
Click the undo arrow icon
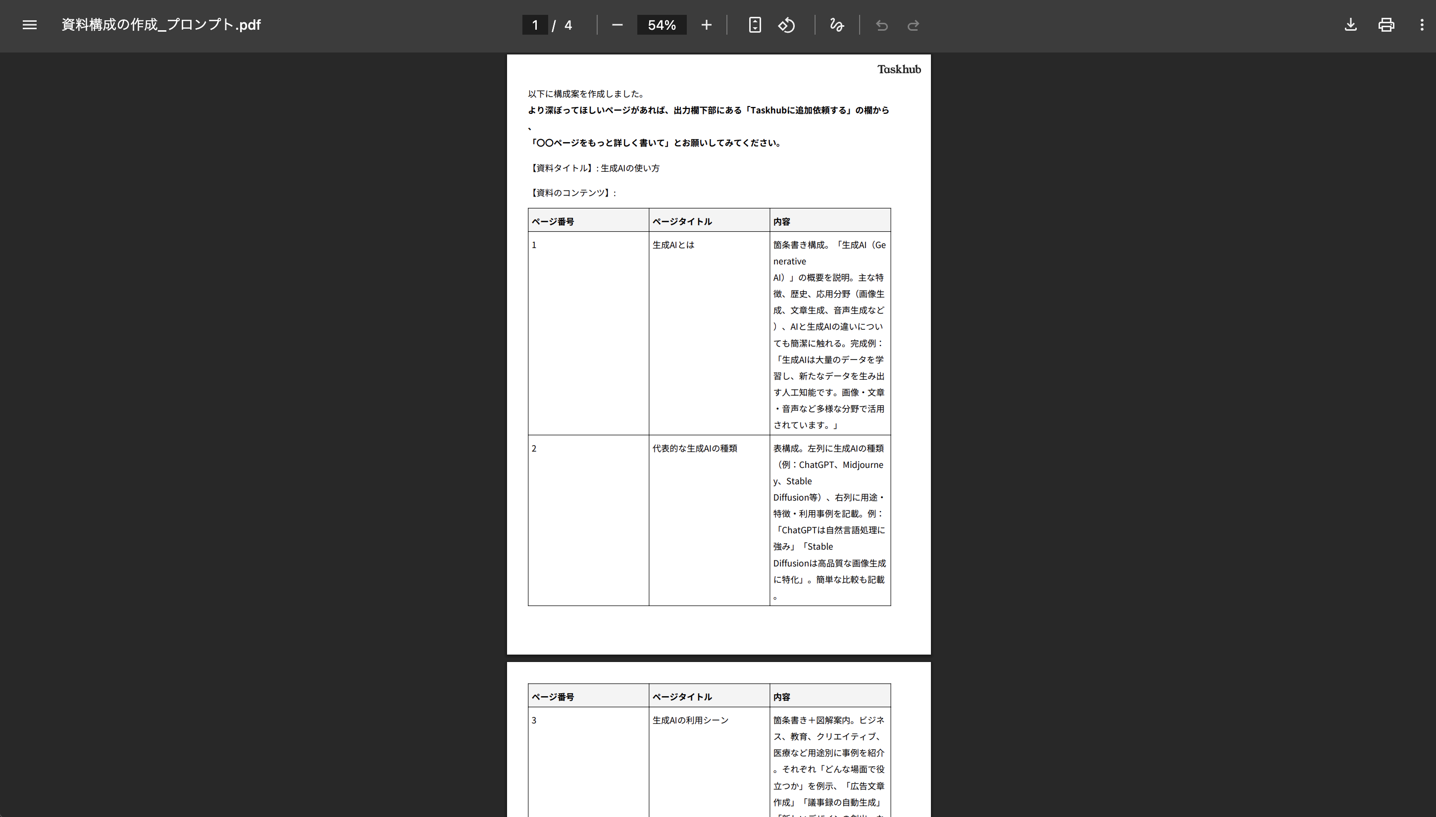881,25
